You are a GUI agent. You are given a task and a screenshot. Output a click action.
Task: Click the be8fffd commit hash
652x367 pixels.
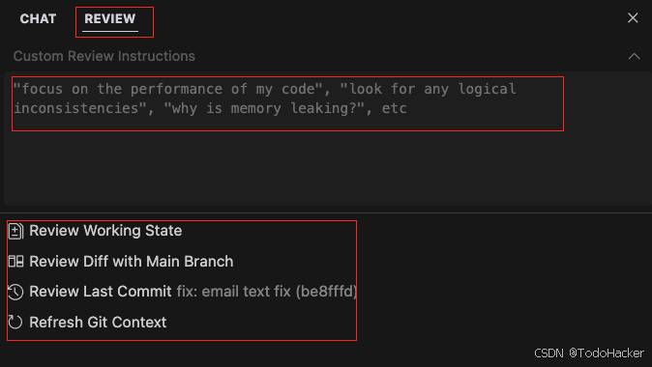pyautogui.click(x=326, y=292)
